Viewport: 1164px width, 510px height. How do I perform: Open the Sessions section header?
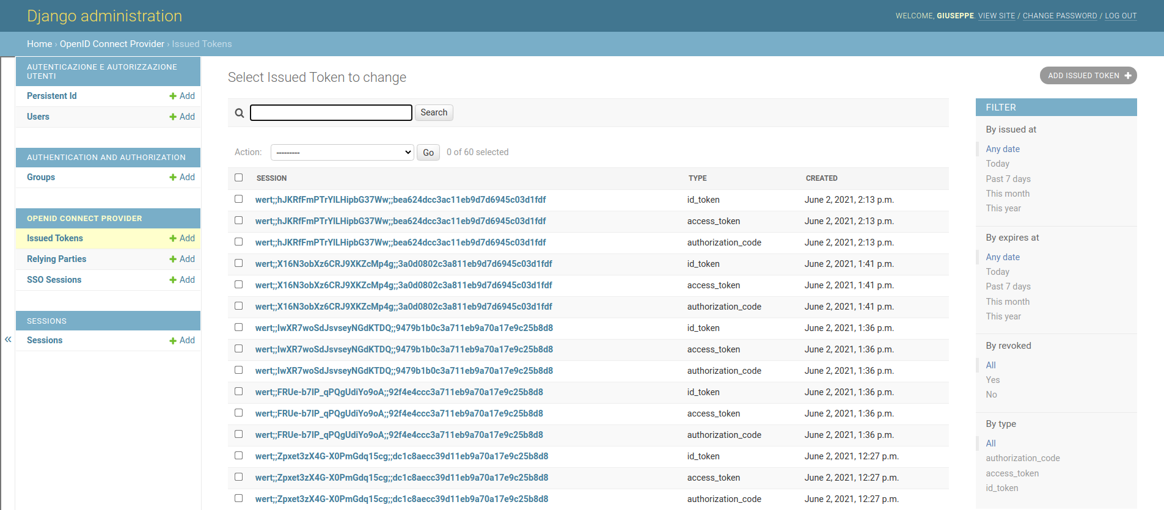coord(46,321)
